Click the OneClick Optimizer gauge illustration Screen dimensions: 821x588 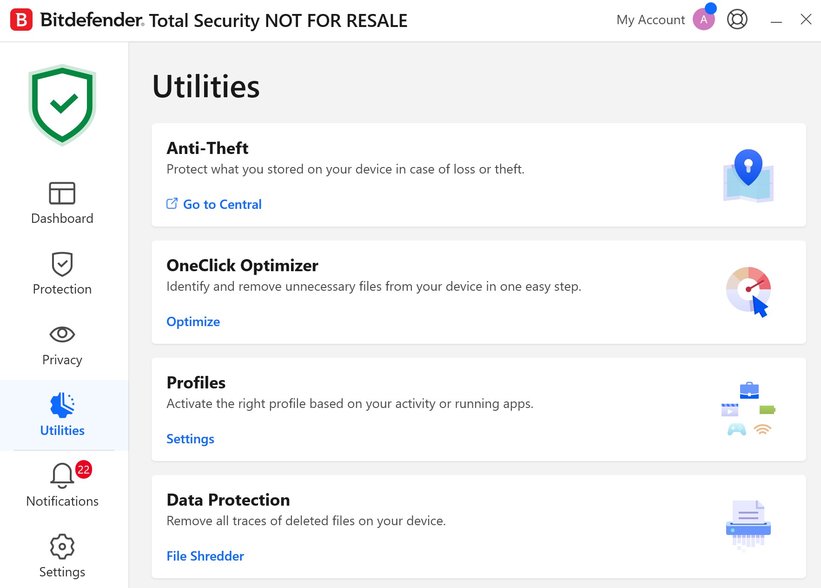tap(748, 292)
